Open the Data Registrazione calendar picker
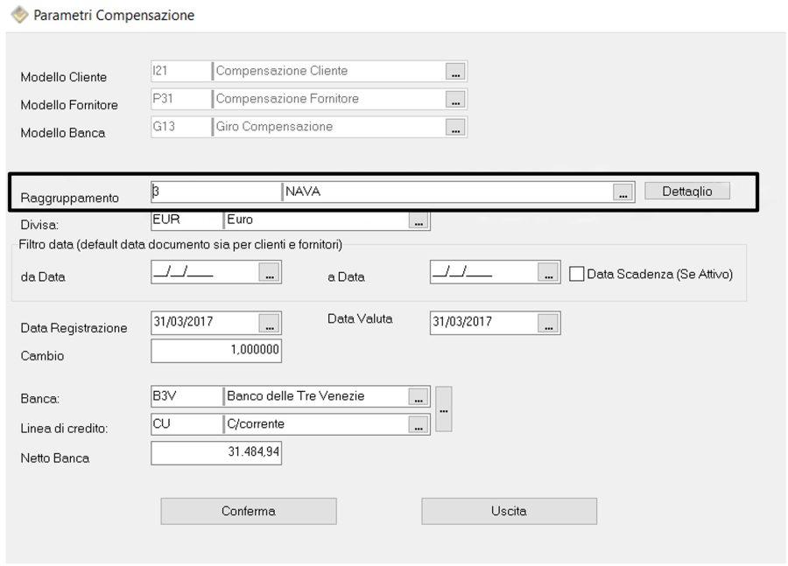 coord(269,323)
